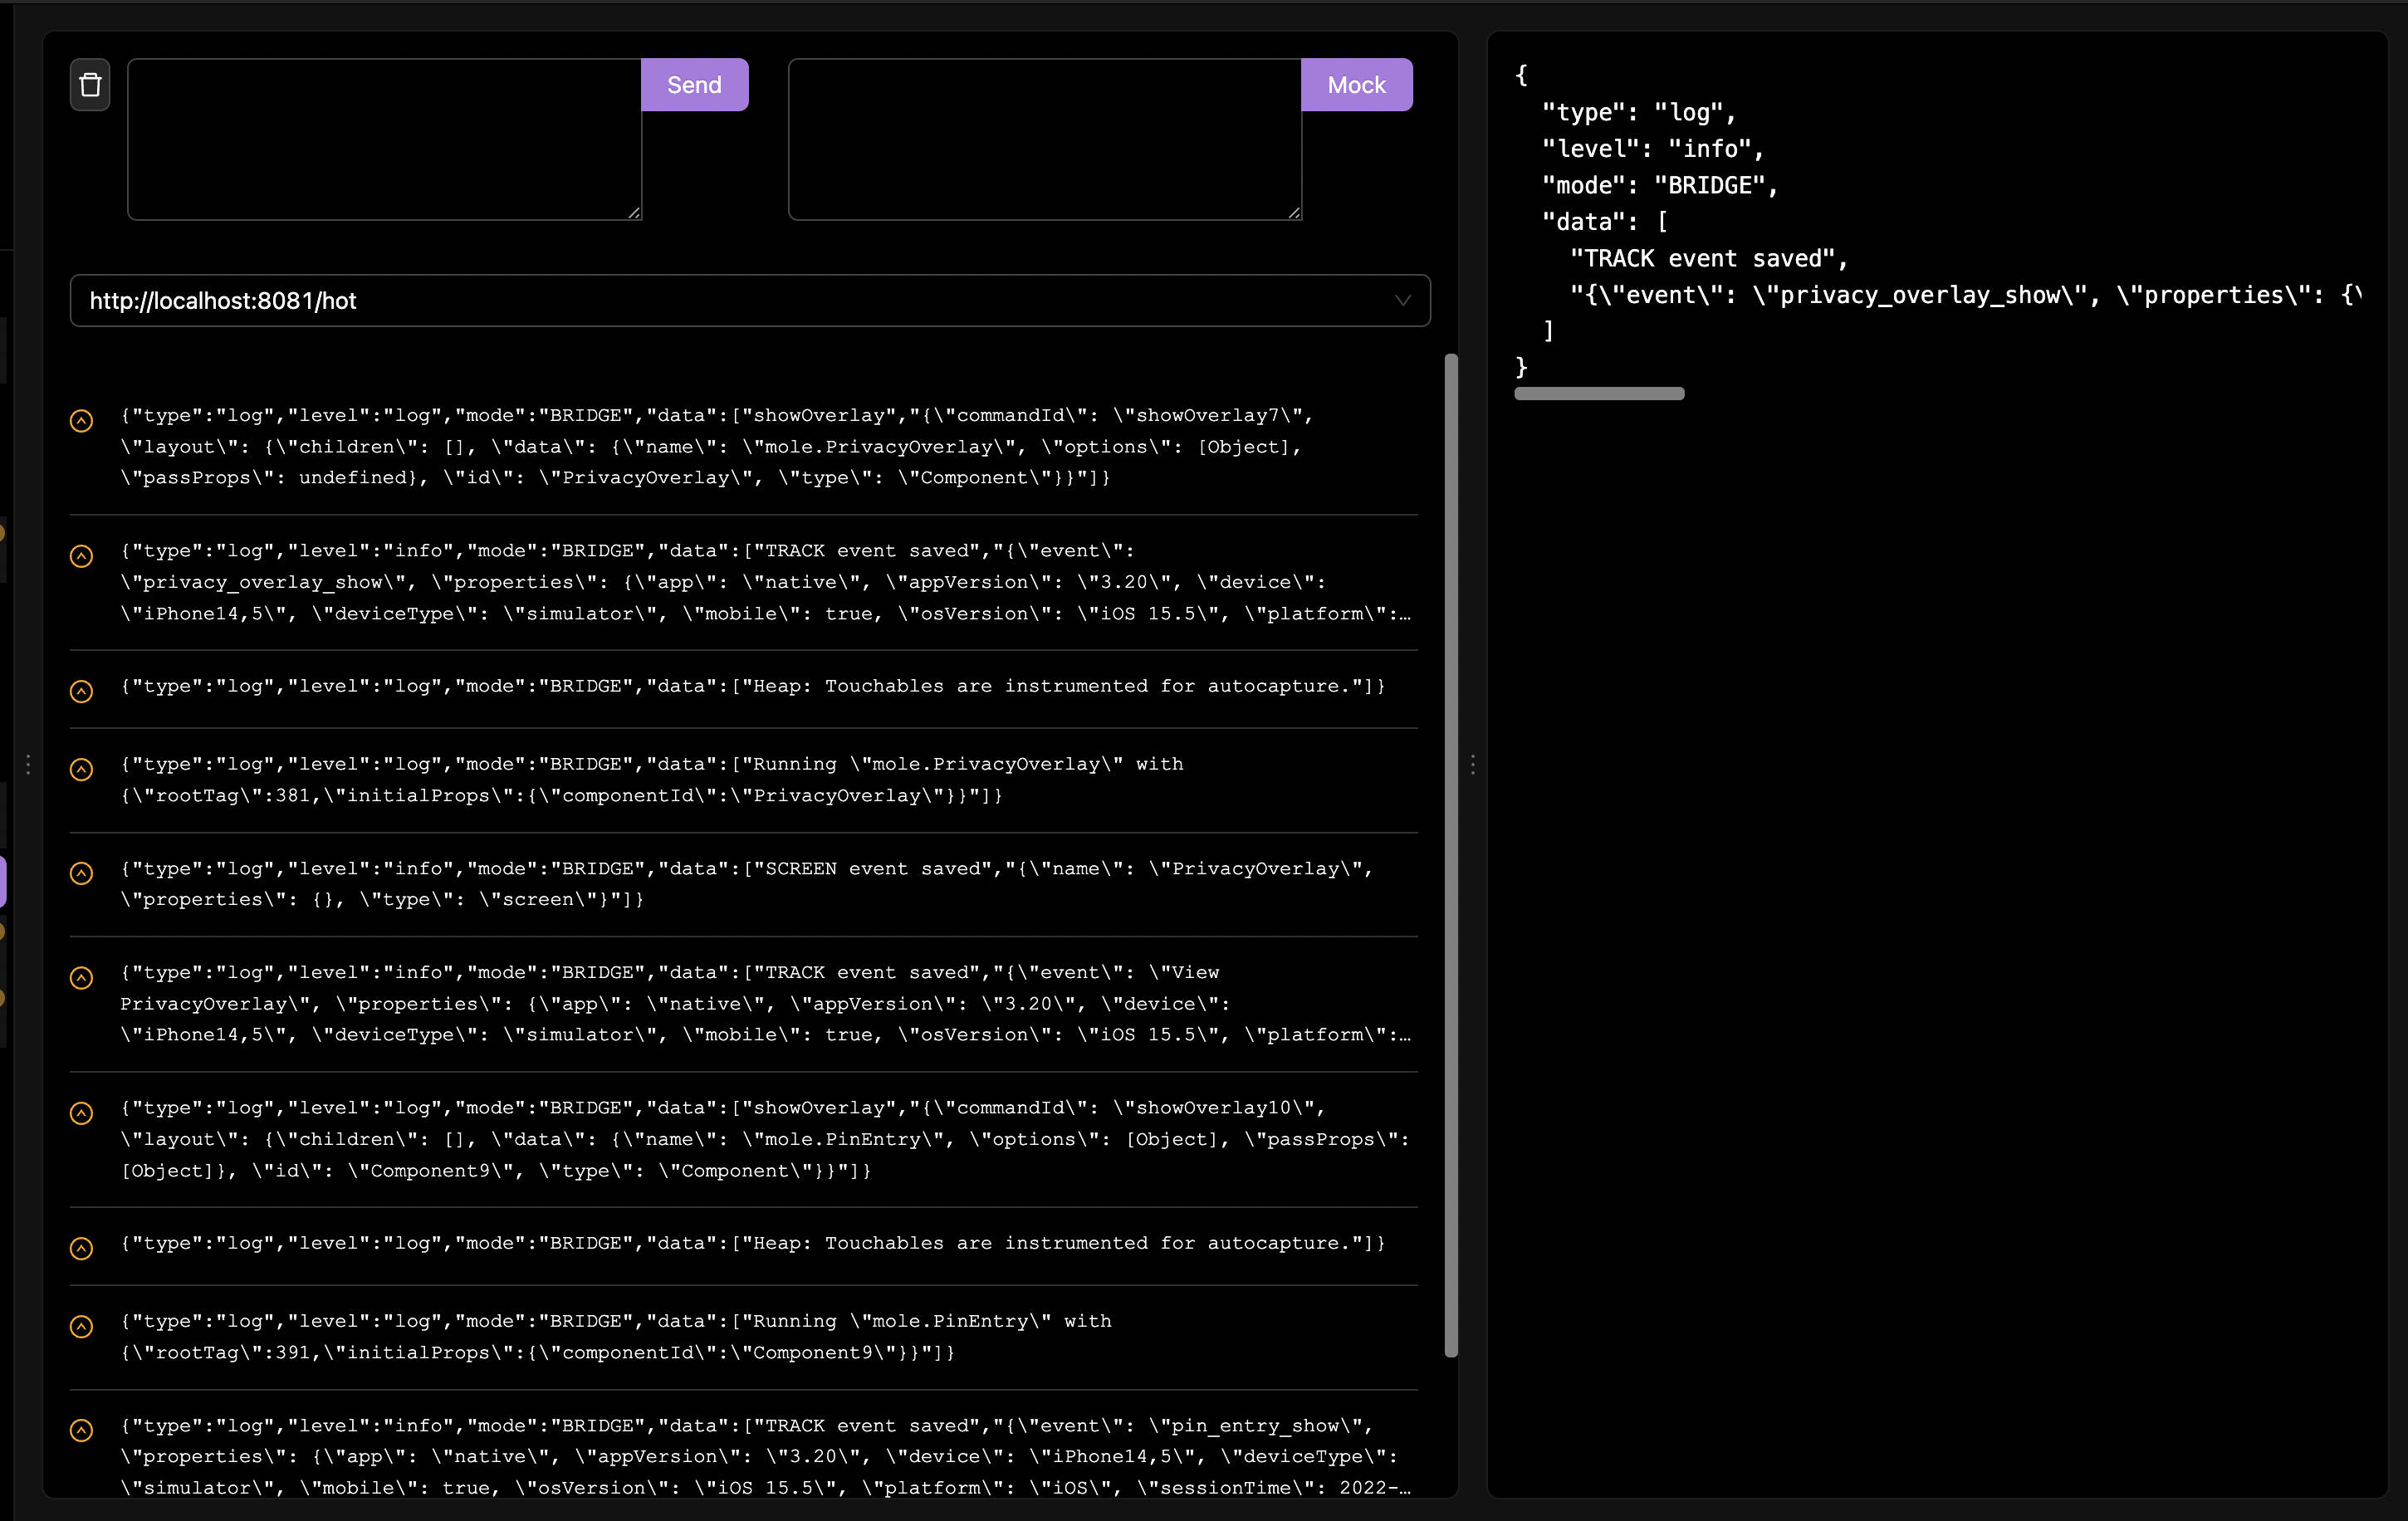2408x1521 pixels.
Task: Click arrow icon beside pin_entry_show track log
Action: [82, 1430]
